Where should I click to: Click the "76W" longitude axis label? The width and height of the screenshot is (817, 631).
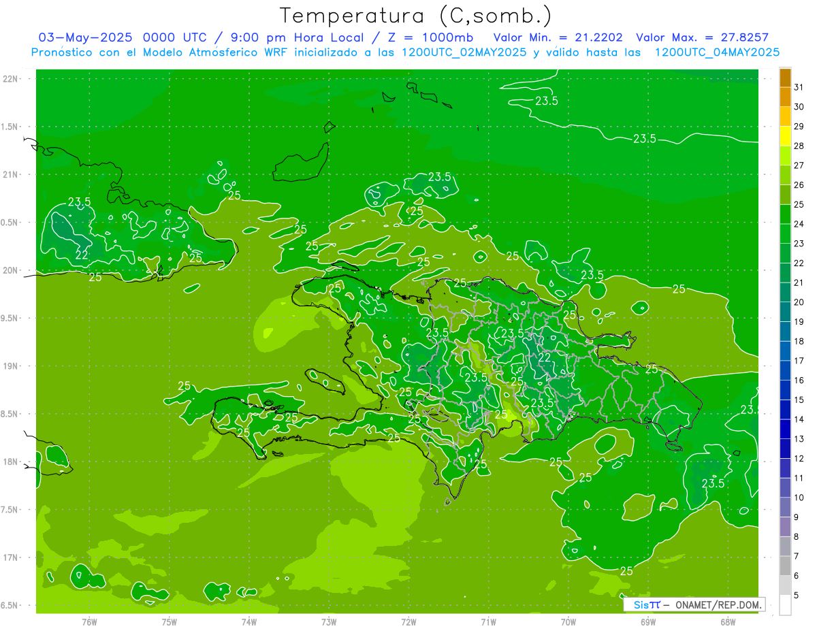click(x=89, y=621)
